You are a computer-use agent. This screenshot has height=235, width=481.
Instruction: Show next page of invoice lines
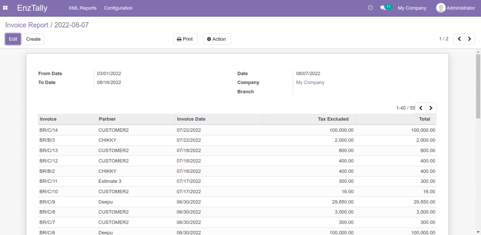tap(431, 108)
